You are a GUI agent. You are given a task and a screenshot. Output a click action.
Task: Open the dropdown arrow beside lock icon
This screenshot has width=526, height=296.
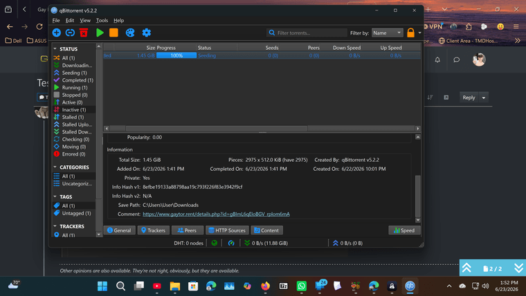pyautogui.click(x=419, y=33)
